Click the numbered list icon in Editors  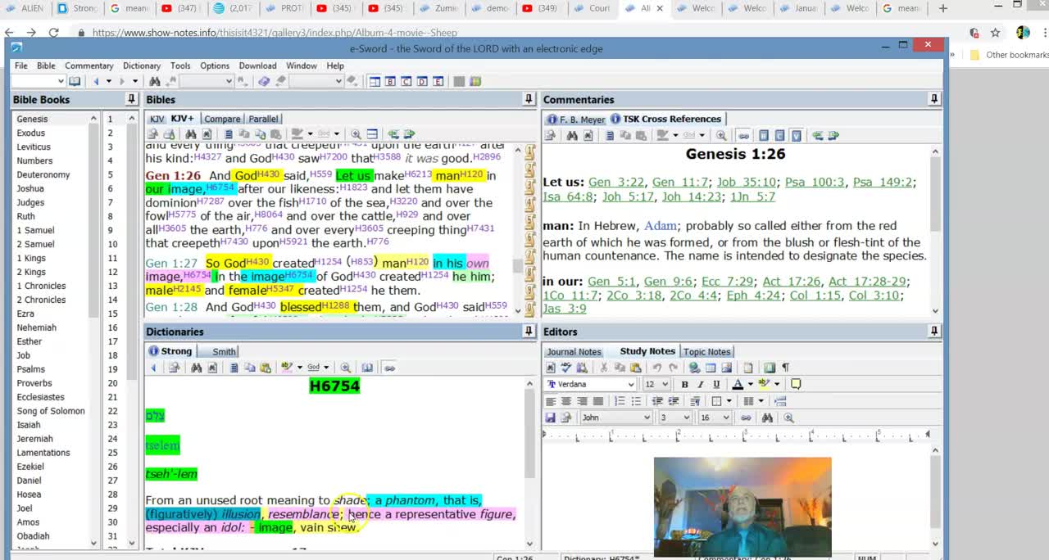click(620, 401)
